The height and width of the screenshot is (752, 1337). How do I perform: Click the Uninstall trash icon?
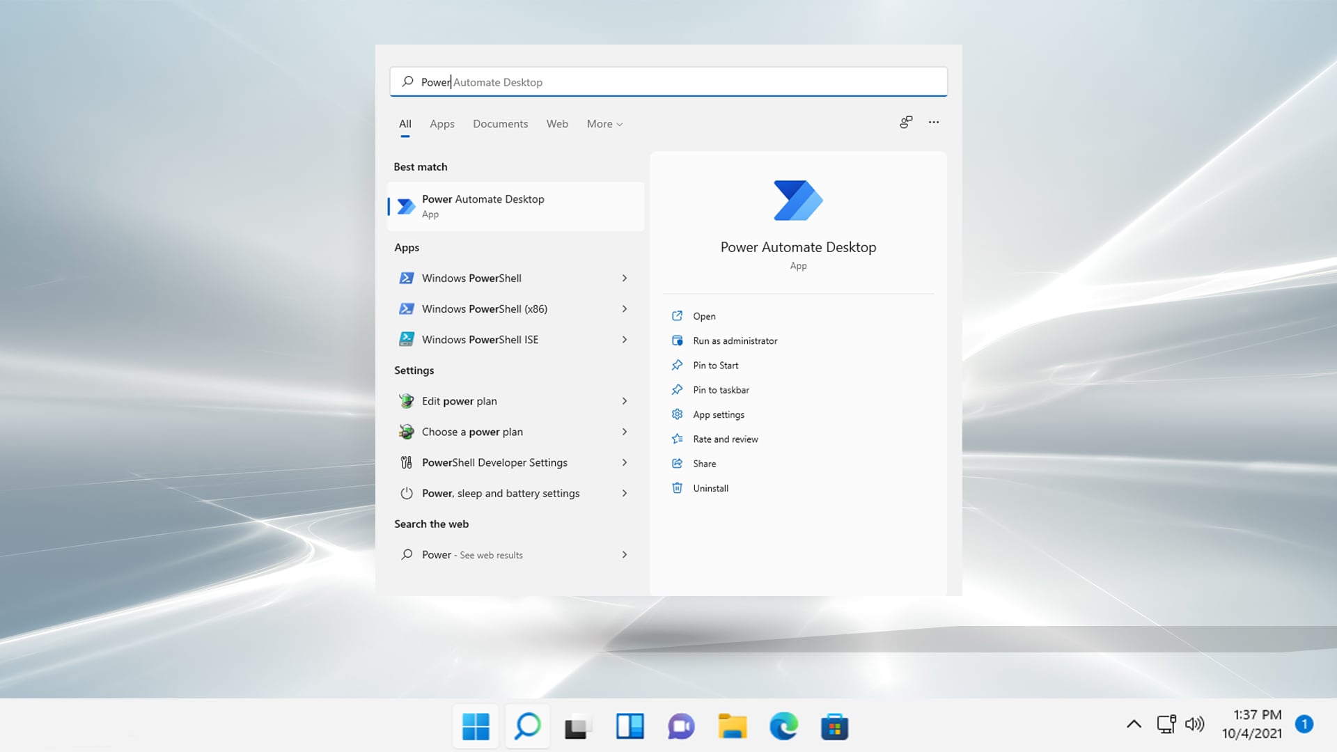(677, 488)
